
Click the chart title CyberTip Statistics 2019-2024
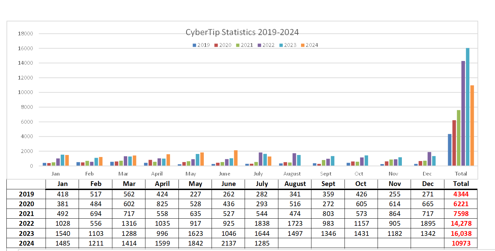pos(242,32)
